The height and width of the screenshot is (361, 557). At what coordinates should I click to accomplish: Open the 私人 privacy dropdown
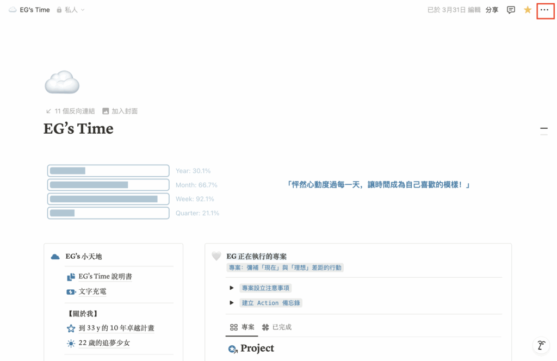71,10
